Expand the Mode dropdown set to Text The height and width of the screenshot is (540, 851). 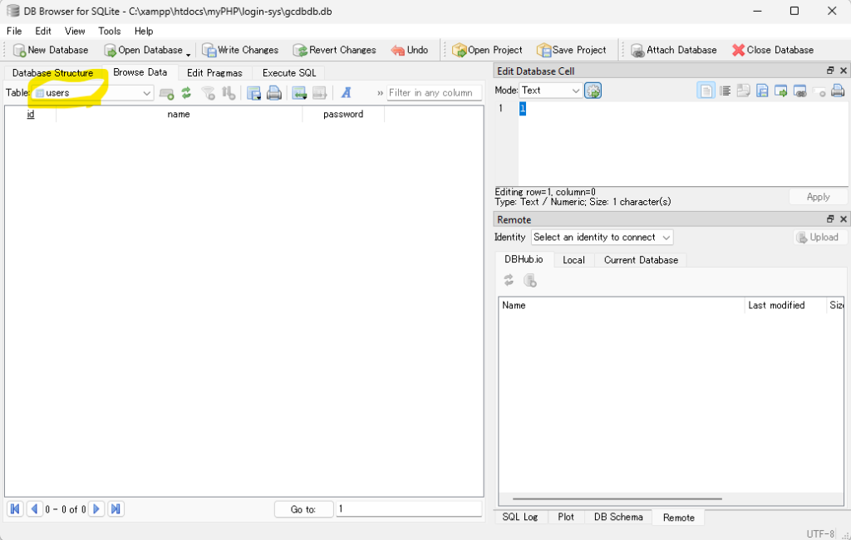[x=551, y=91]
